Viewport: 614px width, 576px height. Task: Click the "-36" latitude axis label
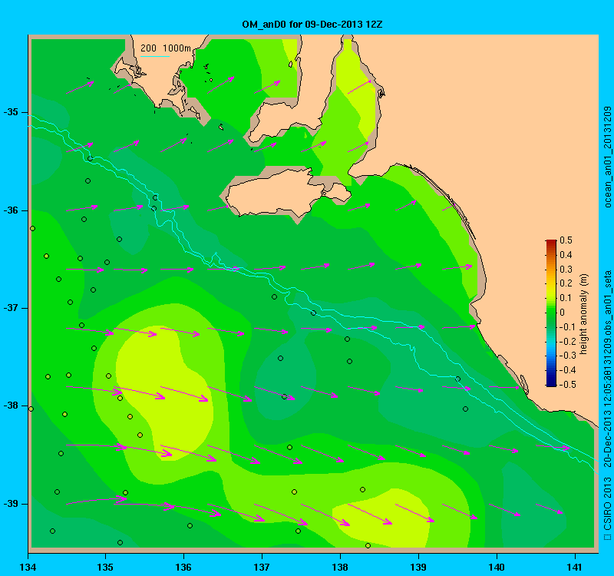[11, 210]
